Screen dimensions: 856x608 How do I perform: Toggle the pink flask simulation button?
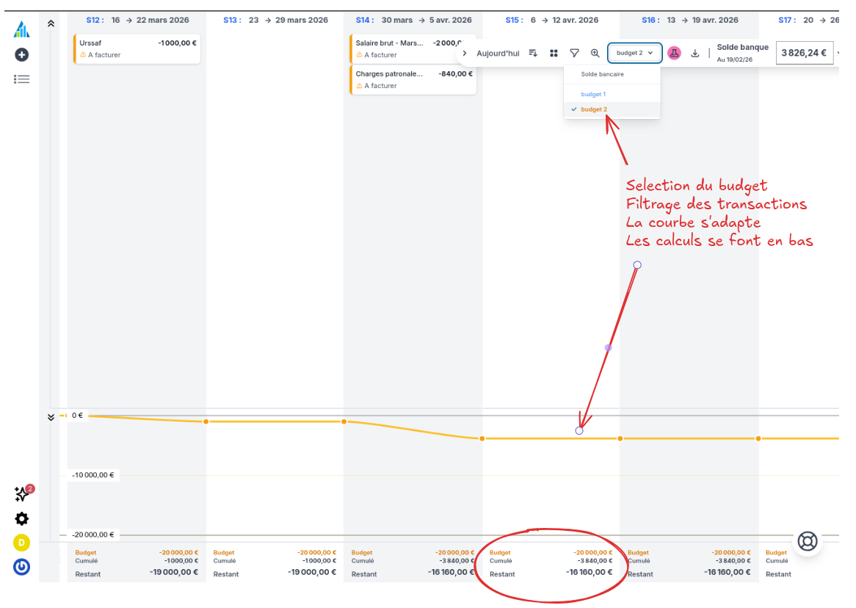click(x=674, y=53)
